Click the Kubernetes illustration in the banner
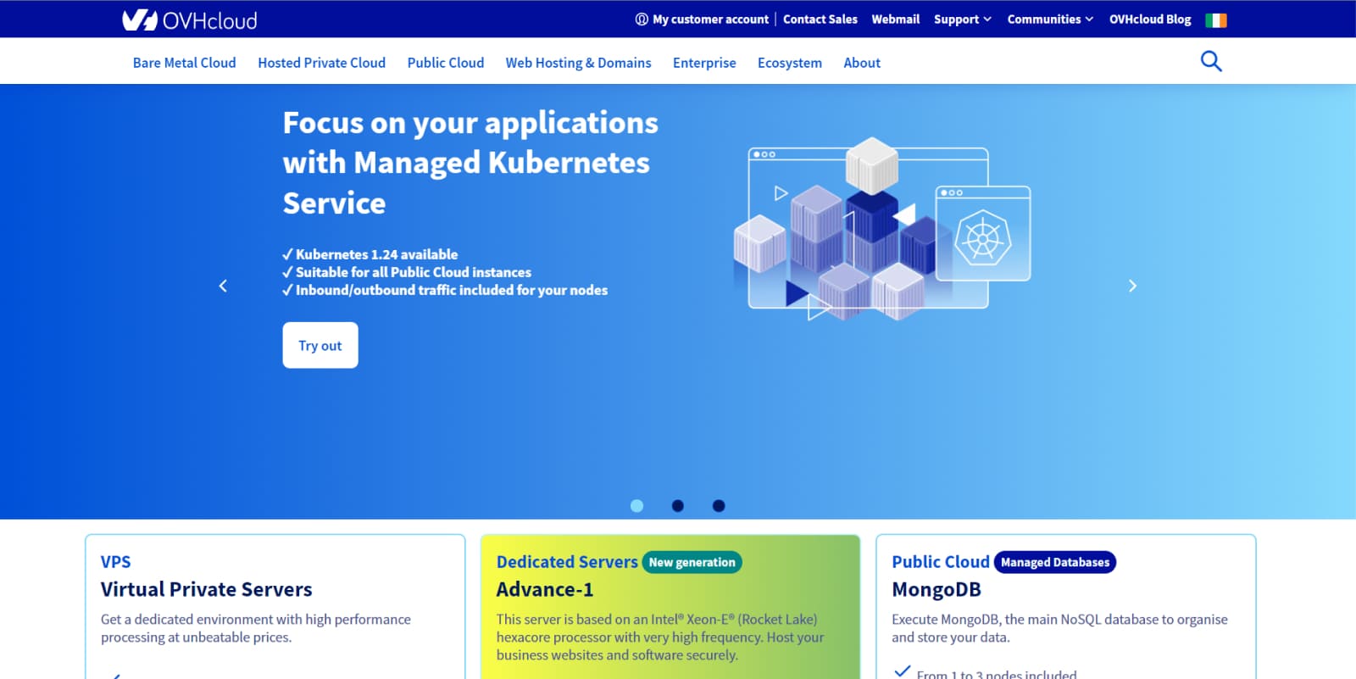The width and height of the screenshot is (1356, 679). (x=881, y=229)
